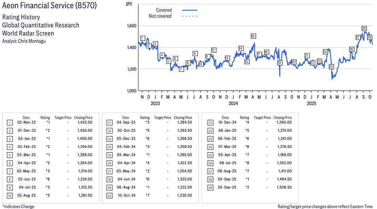
Task: Click the red dotted Not covered legend line
Action: pos(190,16)
